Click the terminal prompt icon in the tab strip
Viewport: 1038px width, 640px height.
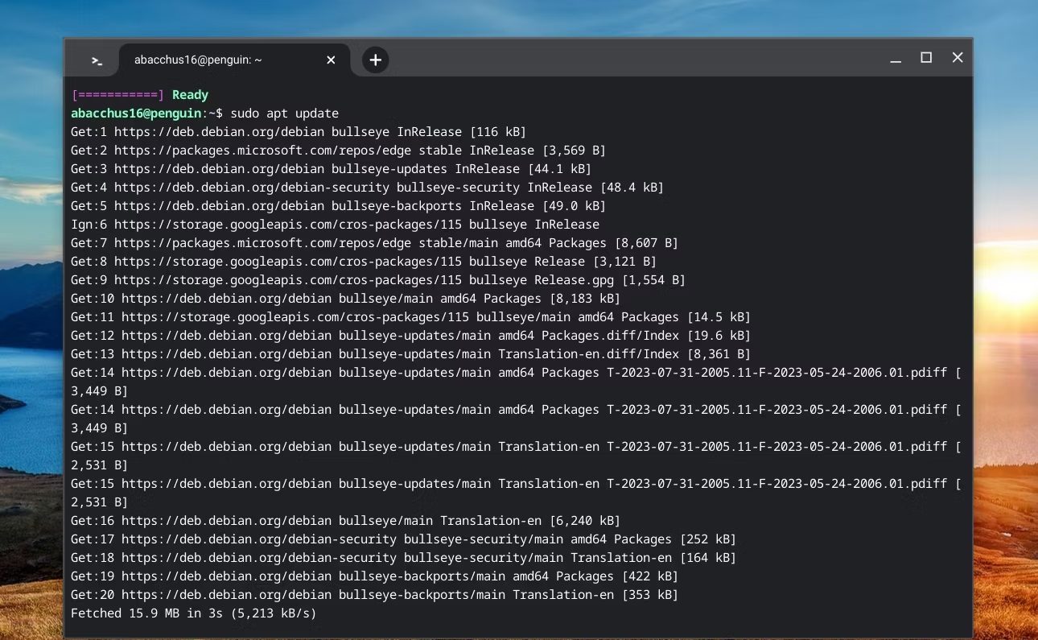coord(97,60)
